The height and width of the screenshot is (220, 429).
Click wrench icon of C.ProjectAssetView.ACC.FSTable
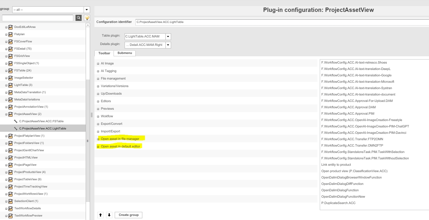pos(16,121)
